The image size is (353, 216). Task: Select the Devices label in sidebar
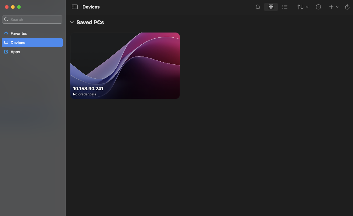(18, 43)
